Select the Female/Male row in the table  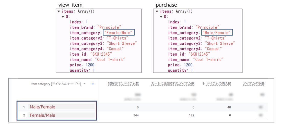pyautogui.click(x=42, y=115)
